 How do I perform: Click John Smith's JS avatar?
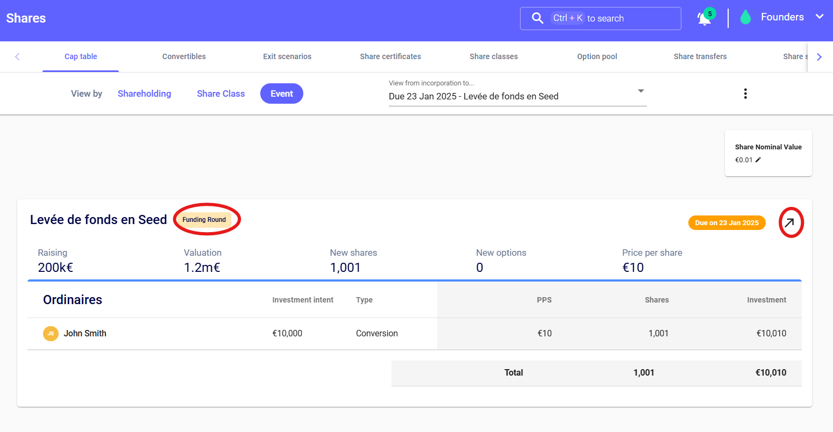[x=51, y=334]
